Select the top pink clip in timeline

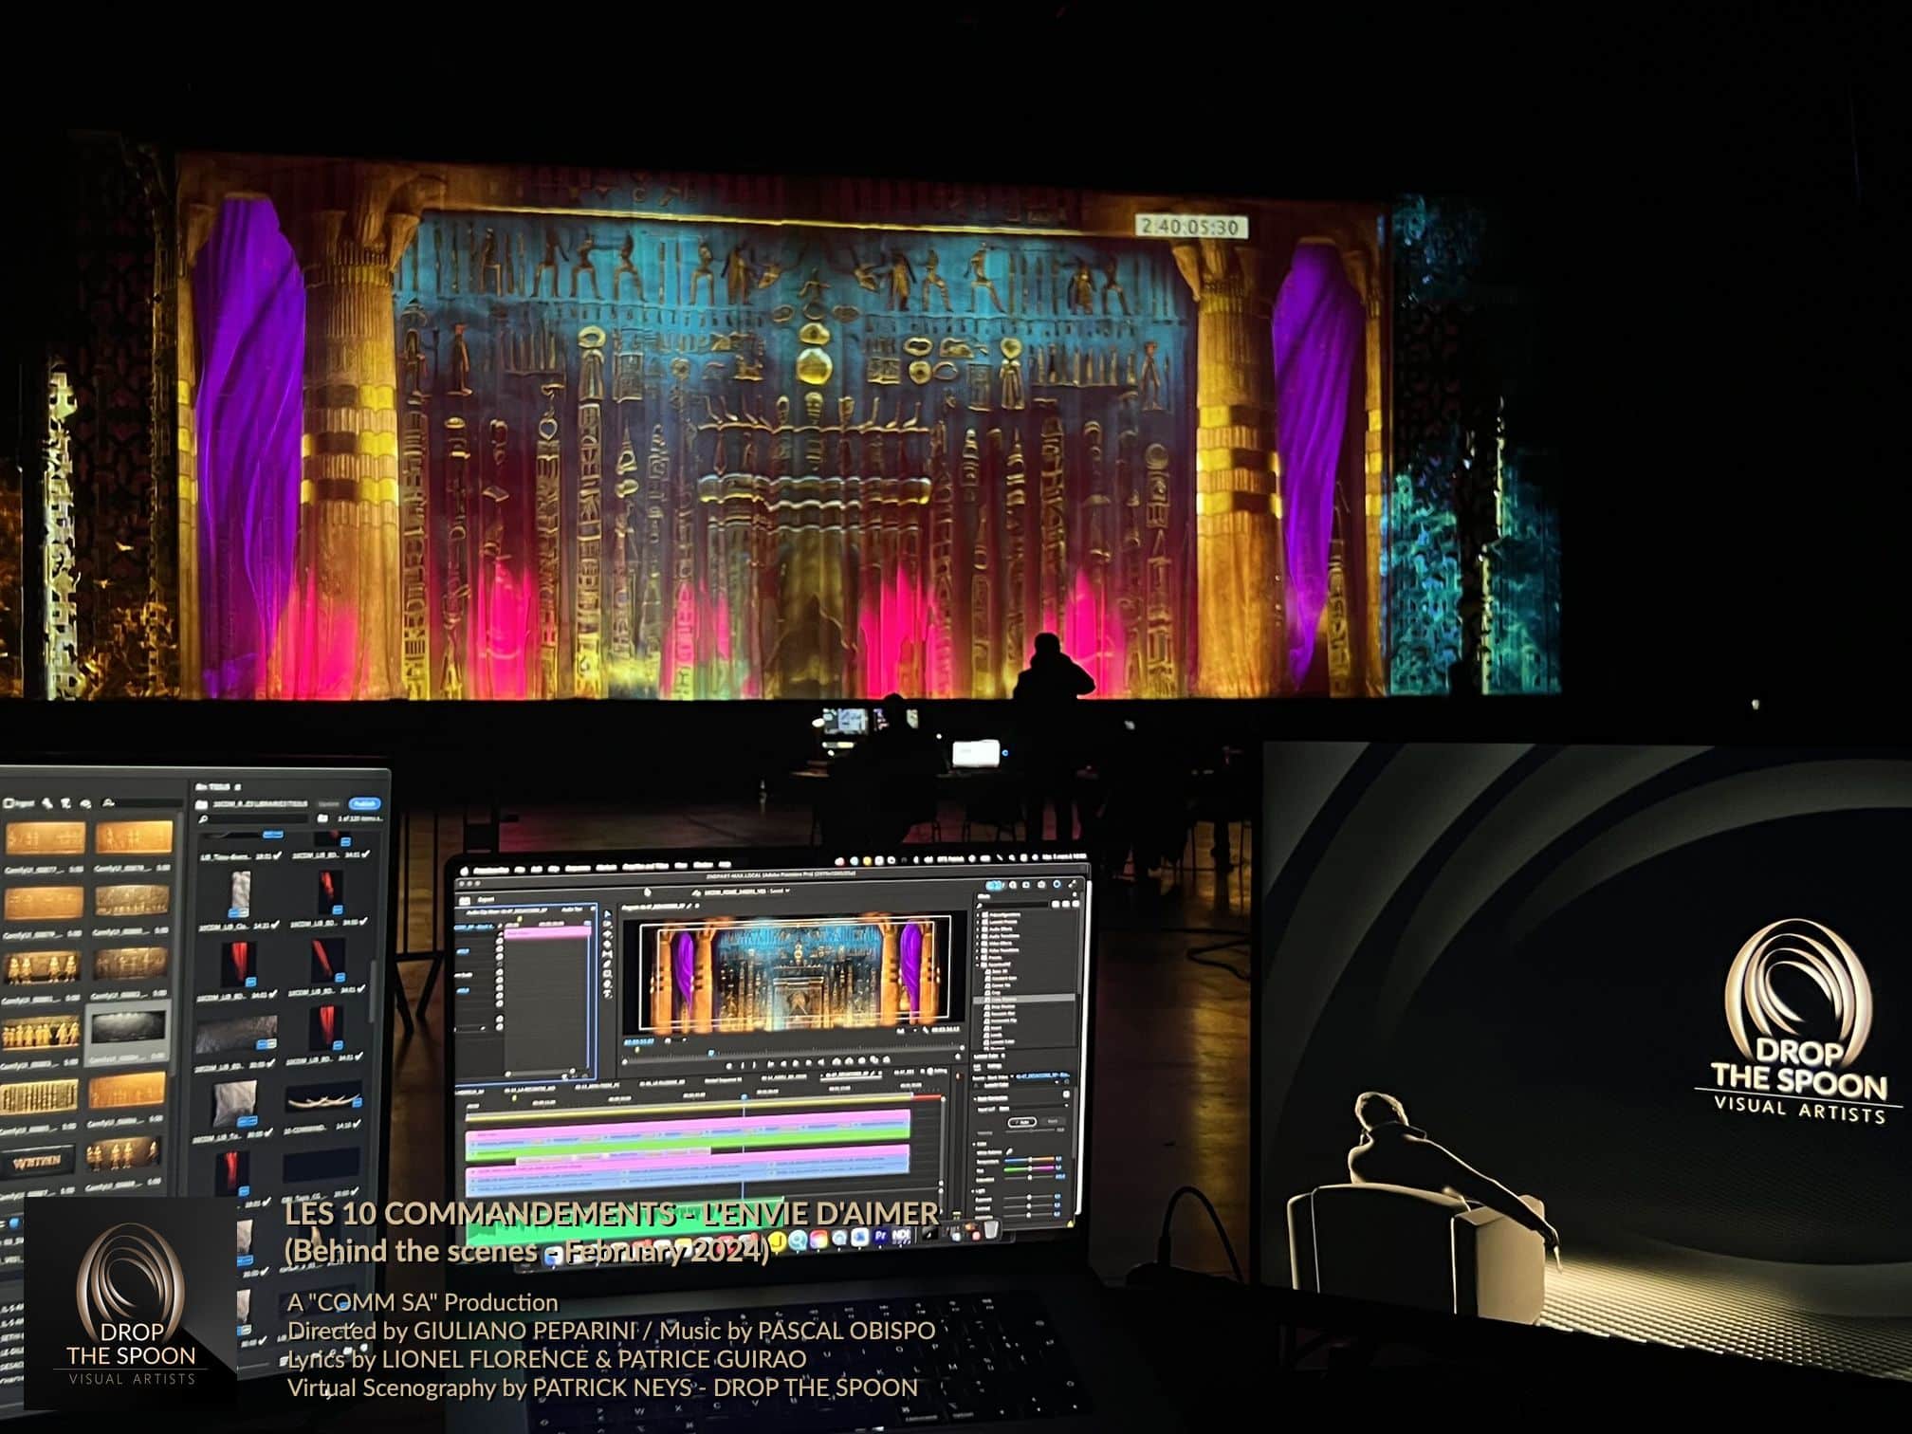click(x=686, y=1125)
